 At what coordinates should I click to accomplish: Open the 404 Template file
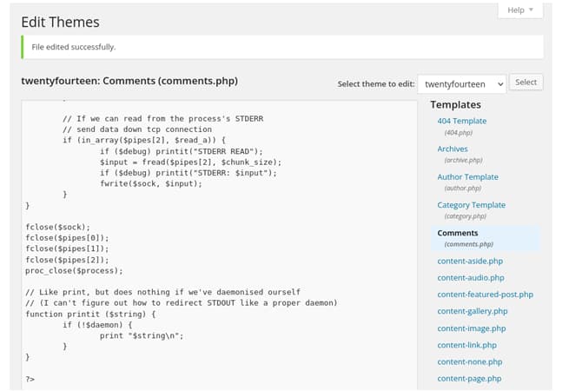point(461,121)
